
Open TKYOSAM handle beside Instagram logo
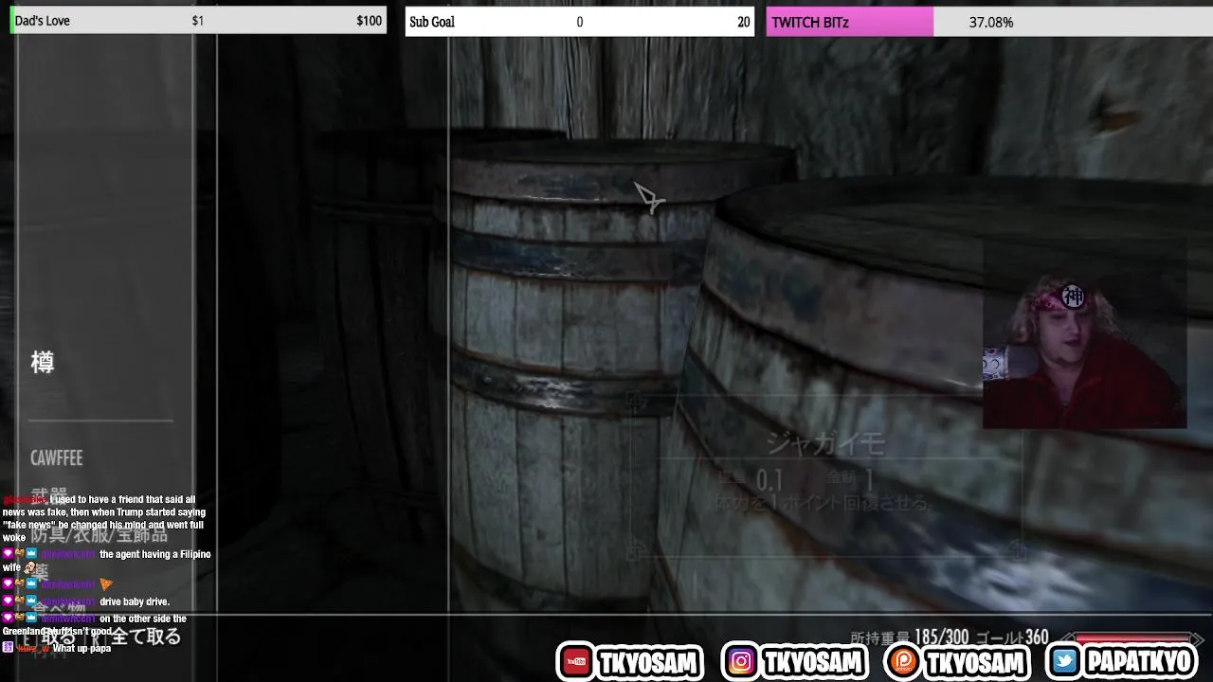click(813, 662)
